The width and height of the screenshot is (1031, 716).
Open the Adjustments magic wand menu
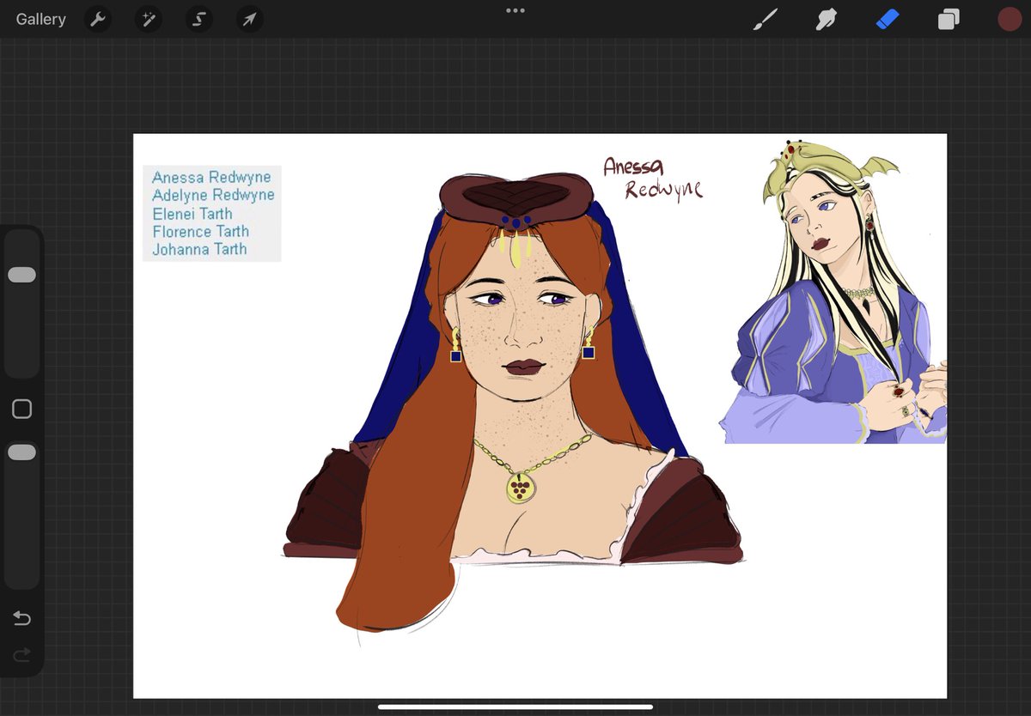(x=149, y=19)
